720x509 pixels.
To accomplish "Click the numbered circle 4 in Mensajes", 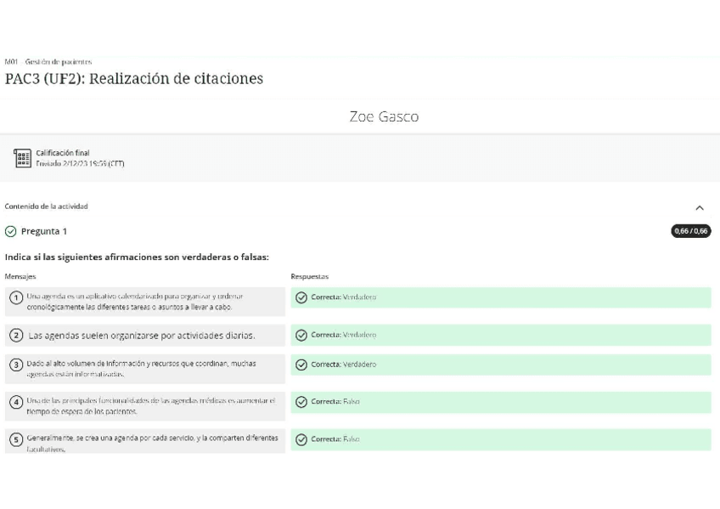I will point(16,403).
